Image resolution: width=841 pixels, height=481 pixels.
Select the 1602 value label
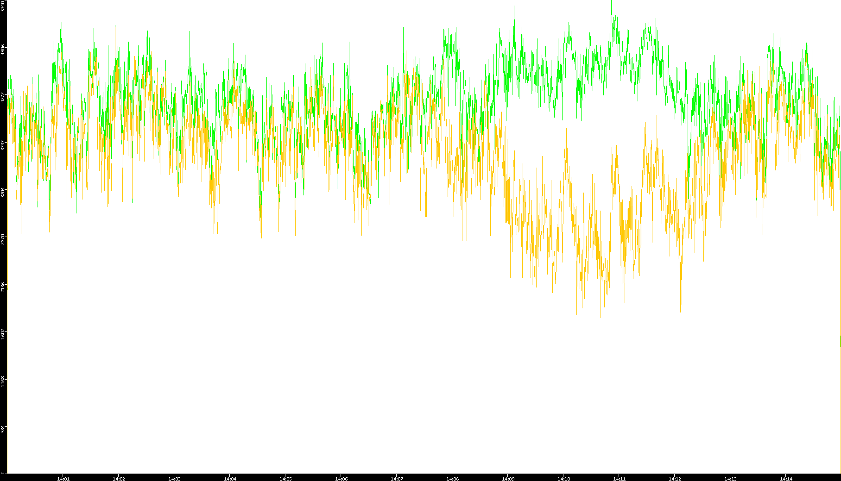point(3,334)
